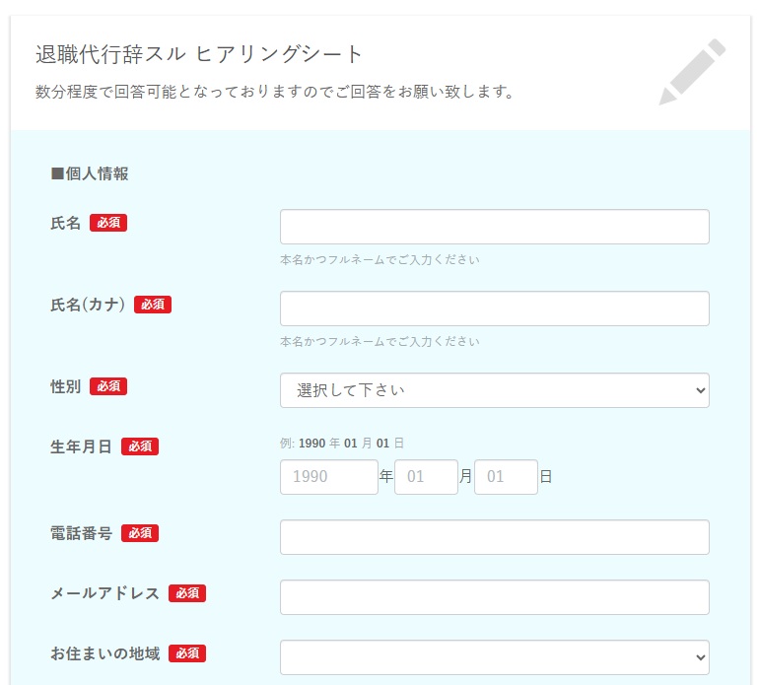Screen dimensions: 760x685
Task: Select the birth month input before 月
Action: point(426,477)
